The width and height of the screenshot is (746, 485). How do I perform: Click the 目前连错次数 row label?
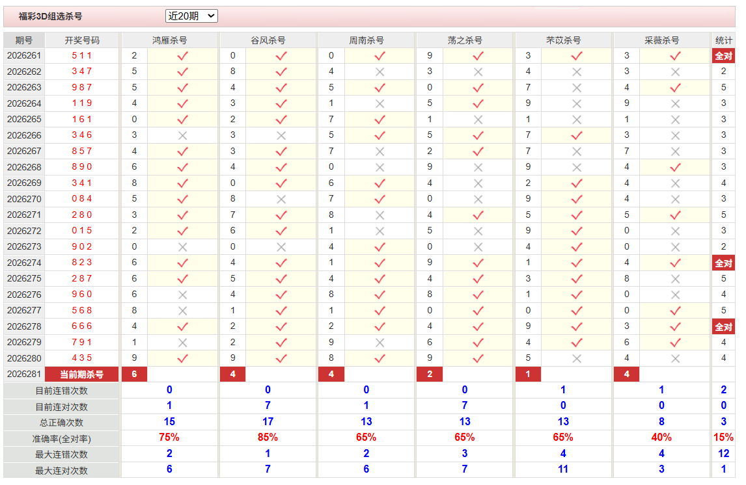click(x=61, y=391)
